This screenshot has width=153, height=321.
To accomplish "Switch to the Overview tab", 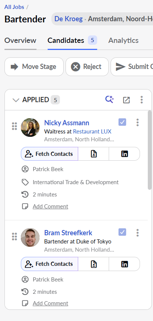I will point(20,40).
